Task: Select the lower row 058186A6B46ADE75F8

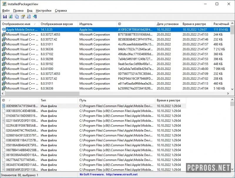Action: [x=93, y=145]
